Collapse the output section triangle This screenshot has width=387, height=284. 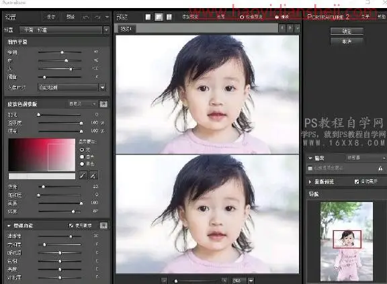310,158
